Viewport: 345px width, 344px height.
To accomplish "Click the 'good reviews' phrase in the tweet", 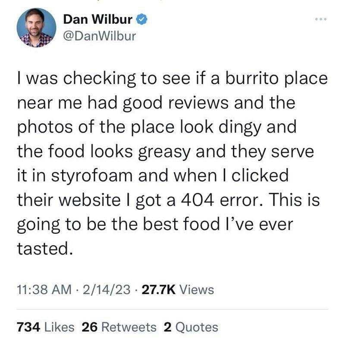I will pos(176,103).
